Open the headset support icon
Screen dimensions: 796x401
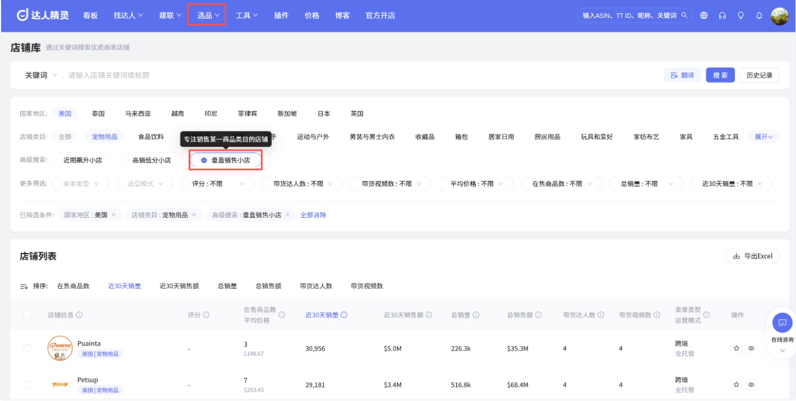(x=722, y=16)
